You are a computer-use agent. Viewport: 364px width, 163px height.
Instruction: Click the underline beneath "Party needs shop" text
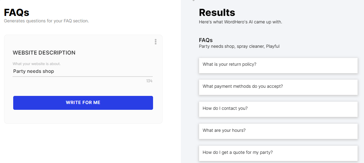click(83, 77)
